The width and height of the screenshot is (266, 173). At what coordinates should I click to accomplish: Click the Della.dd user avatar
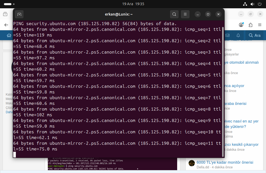[x=192, y=163]
